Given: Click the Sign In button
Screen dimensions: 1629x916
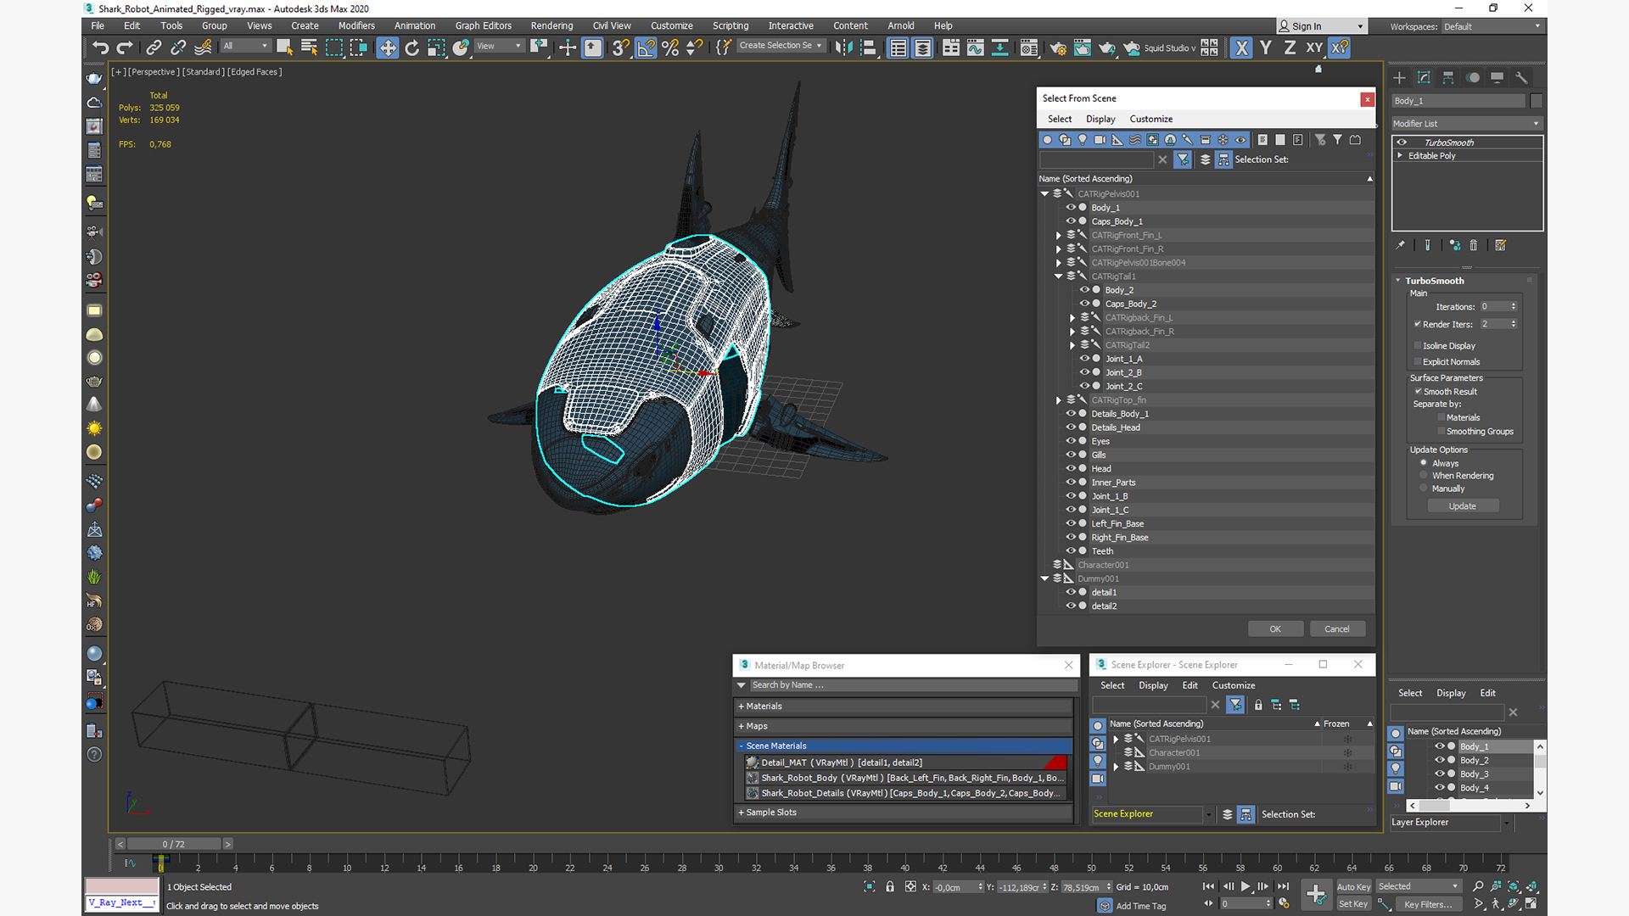Looking at the screenshot, I should pos(1322,26).
